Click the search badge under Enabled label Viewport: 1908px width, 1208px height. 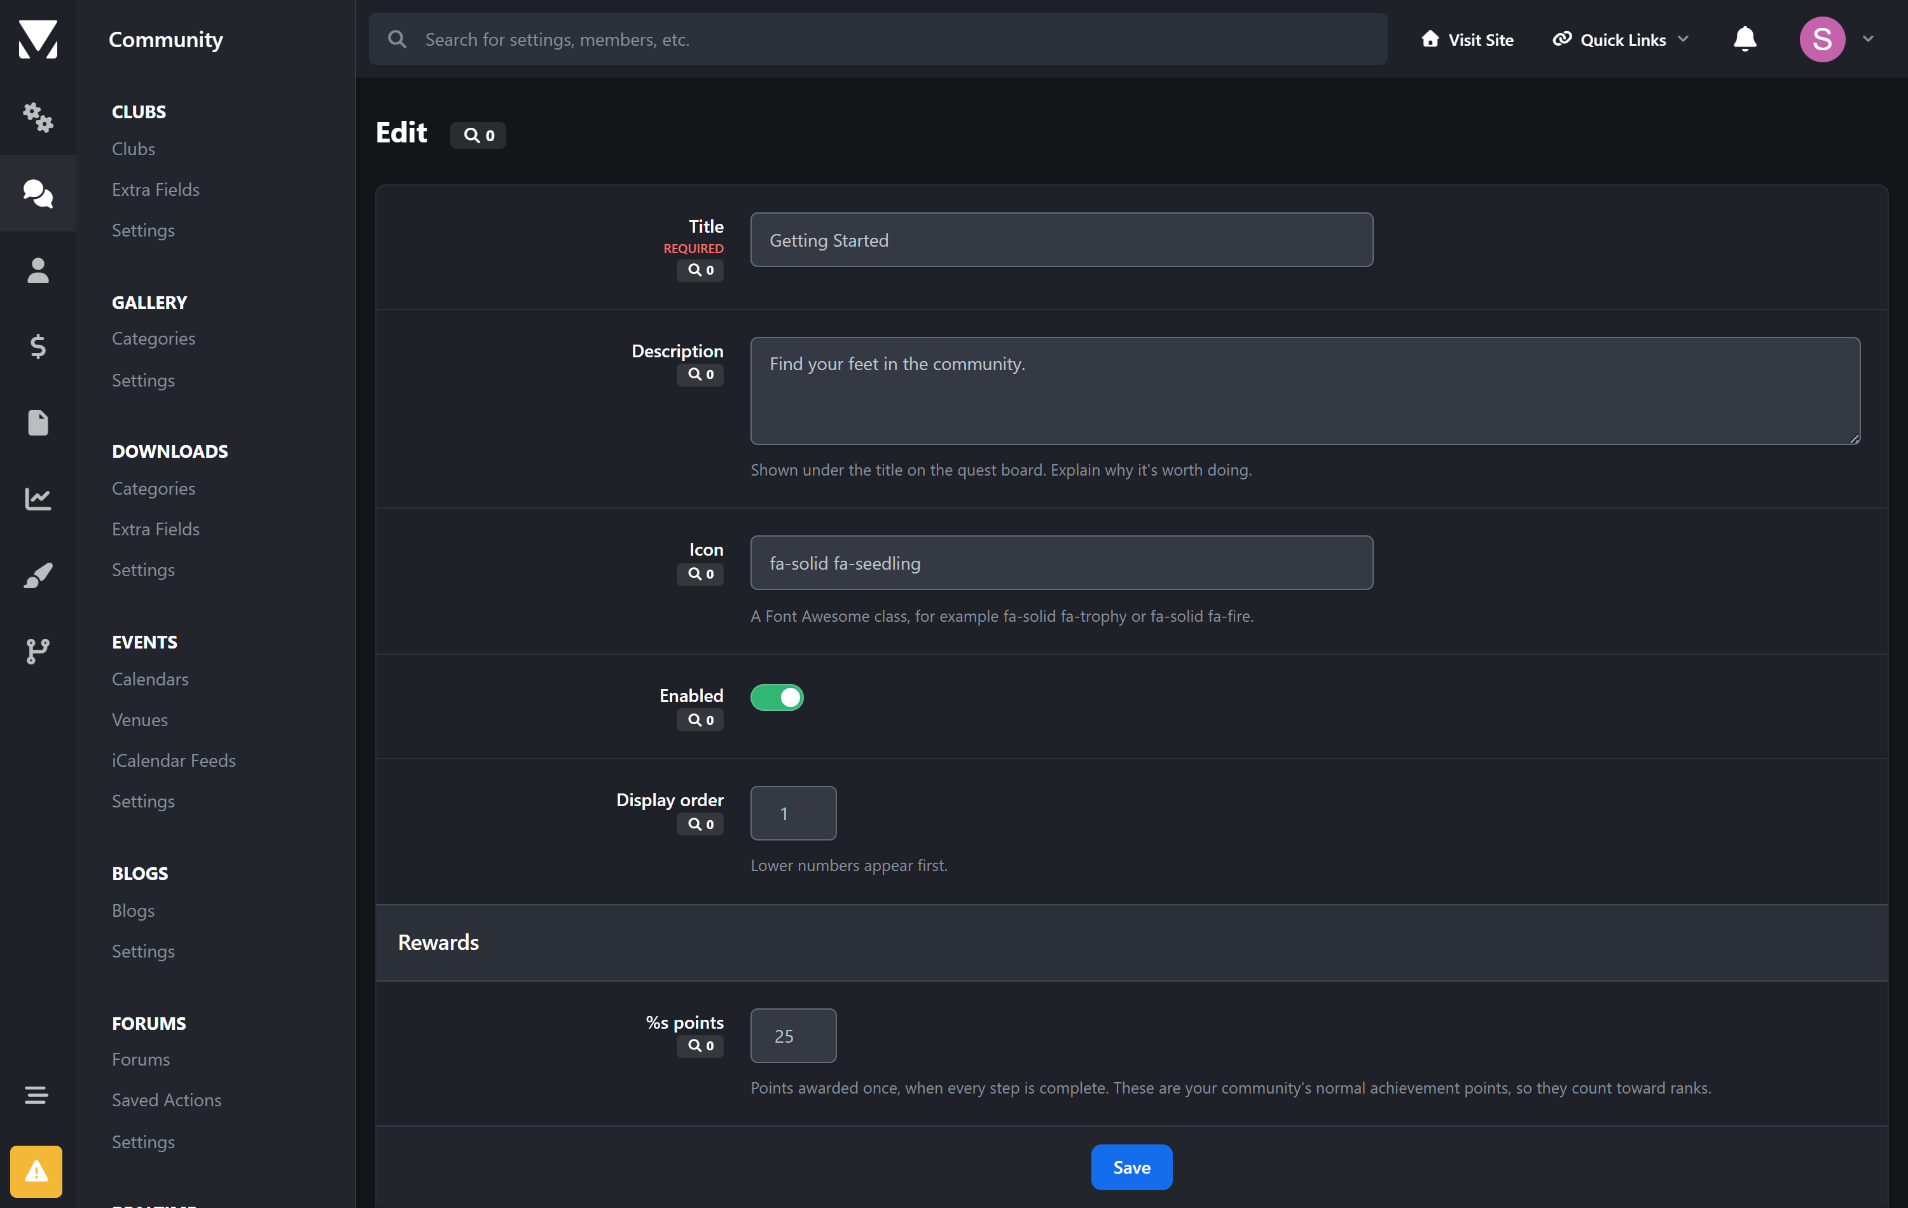coord(700,720)
